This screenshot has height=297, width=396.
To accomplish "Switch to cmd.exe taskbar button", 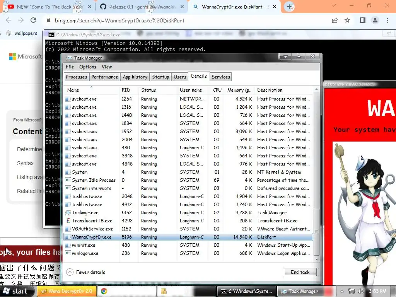I will [x=246, y=291].
